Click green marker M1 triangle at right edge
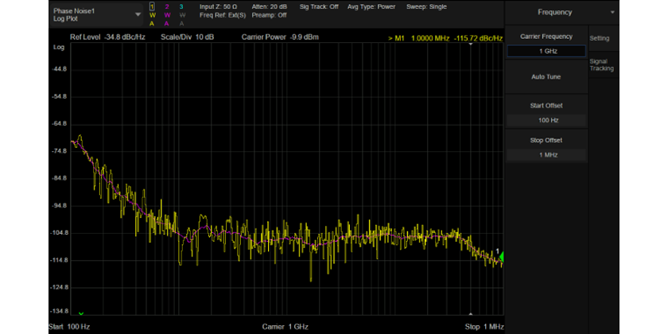 point(500,256)
